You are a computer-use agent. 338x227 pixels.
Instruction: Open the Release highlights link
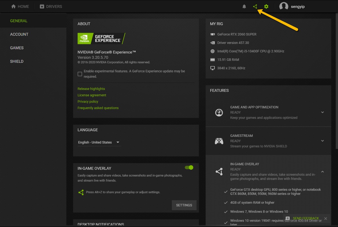click(91, 89)
